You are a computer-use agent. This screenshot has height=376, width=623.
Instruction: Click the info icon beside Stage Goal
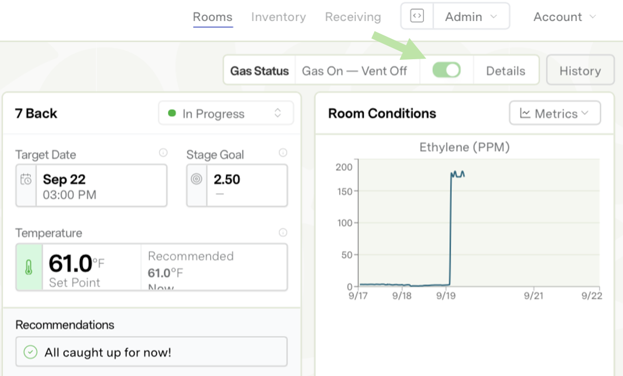pyautogui.click(x=283, y=153)
